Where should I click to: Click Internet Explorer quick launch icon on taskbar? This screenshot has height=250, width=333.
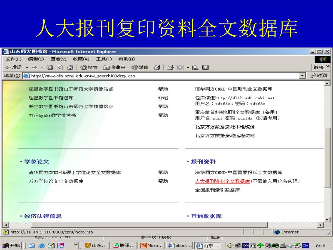click(x=41, y=245)
